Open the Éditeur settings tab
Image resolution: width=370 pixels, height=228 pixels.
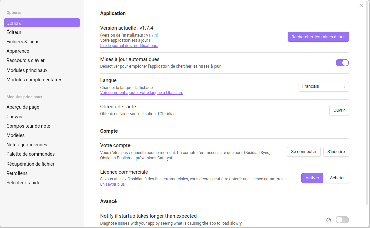[14, 32]
